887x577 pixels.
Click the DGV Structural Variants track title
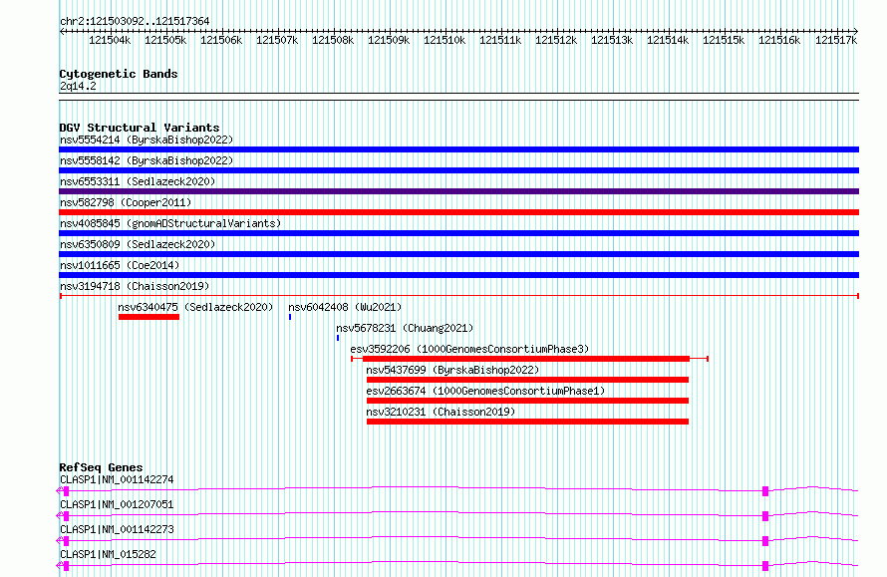[140, 128]
